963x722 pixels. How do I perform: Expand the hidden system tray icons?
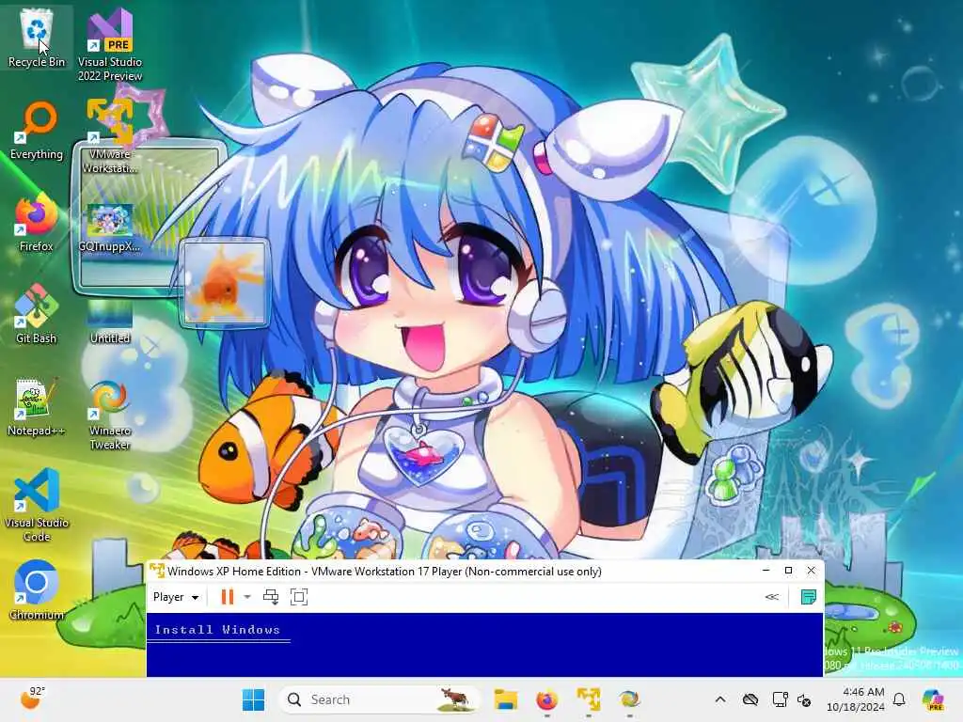pos(720,699)
